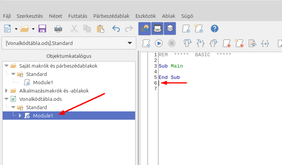Create a new document with the page icon
The width and height of the screenshot is (282, 165).
coord(7,29)
